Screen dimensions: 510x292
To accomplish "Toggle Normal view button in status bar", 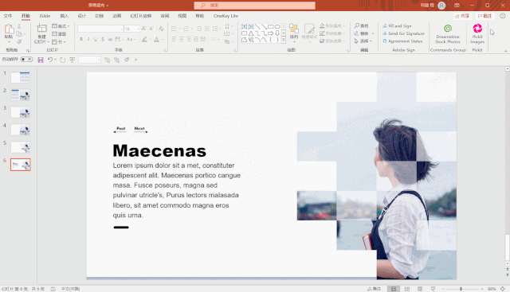I will pyautogui.click(x=394, y=289).
